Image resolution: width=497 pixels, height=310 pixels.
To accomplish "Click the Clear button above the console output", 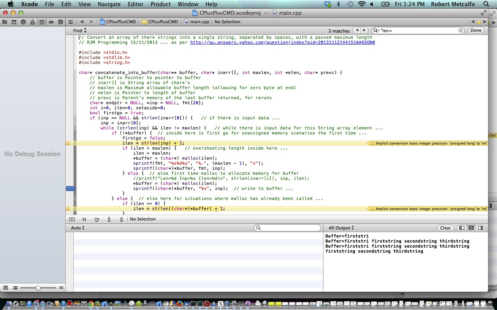I will pyautogui.click(x=445, y=227).
